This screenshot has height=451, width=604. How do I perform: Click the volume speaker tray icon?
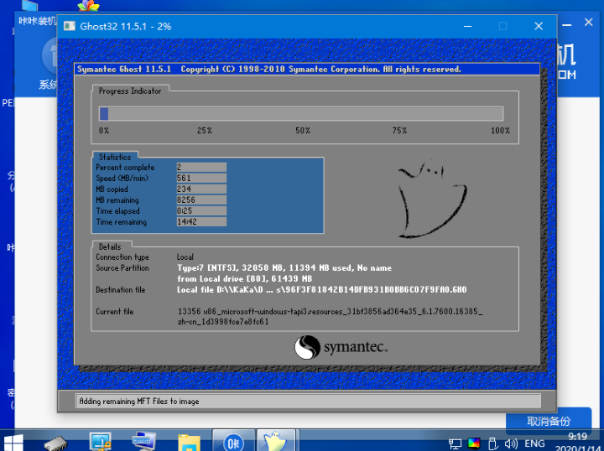pyautogui.click(x=511, y=443)
